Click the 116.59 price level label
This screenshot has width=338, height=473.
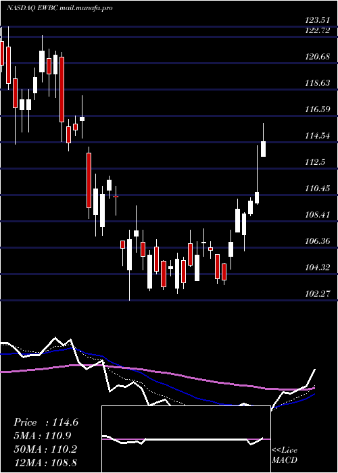317,109
